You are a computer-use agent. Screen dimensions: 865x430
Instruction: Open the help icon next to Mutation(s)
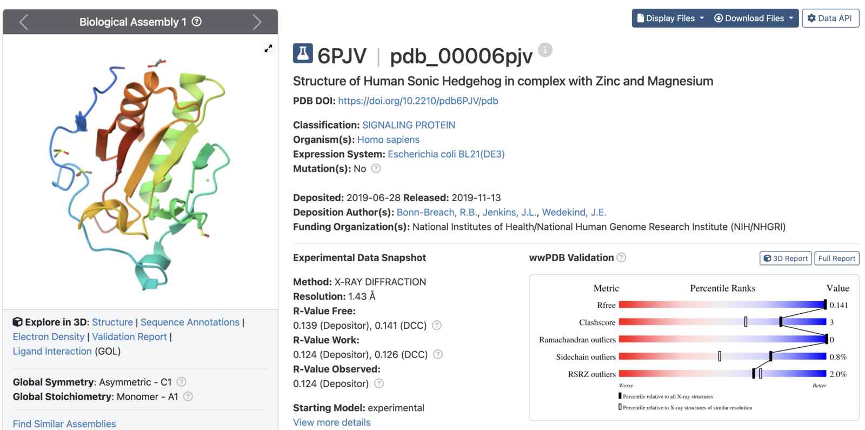point(376,168)
